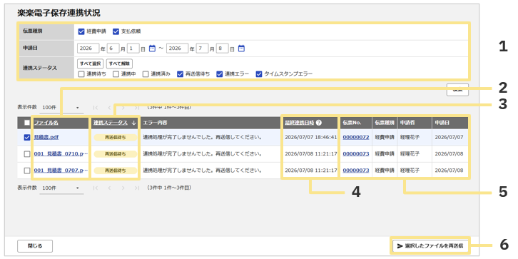518x259 pixels.
Task: Click the 閉じる button
Action: click(35, 245)
